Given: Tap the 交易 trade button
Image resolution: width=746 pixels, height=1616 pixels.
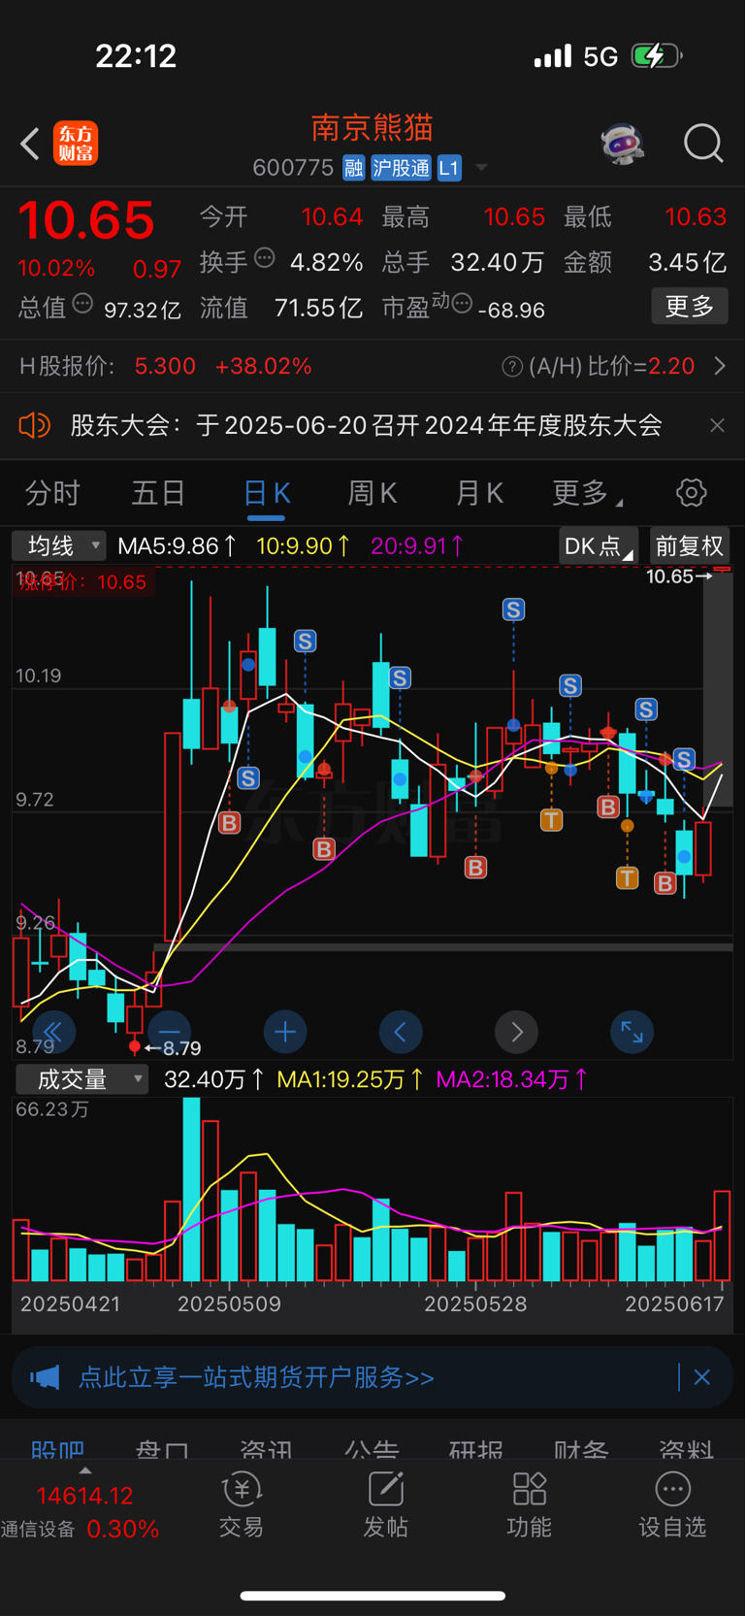Looking at the screenshot, I should (x=242, y=1505).
